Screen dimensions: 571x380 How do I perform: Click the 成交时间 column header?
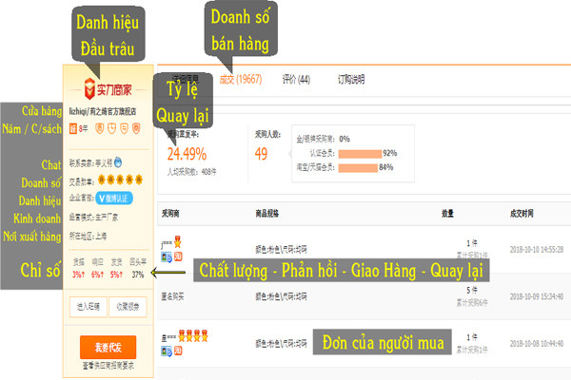point(522,214)
